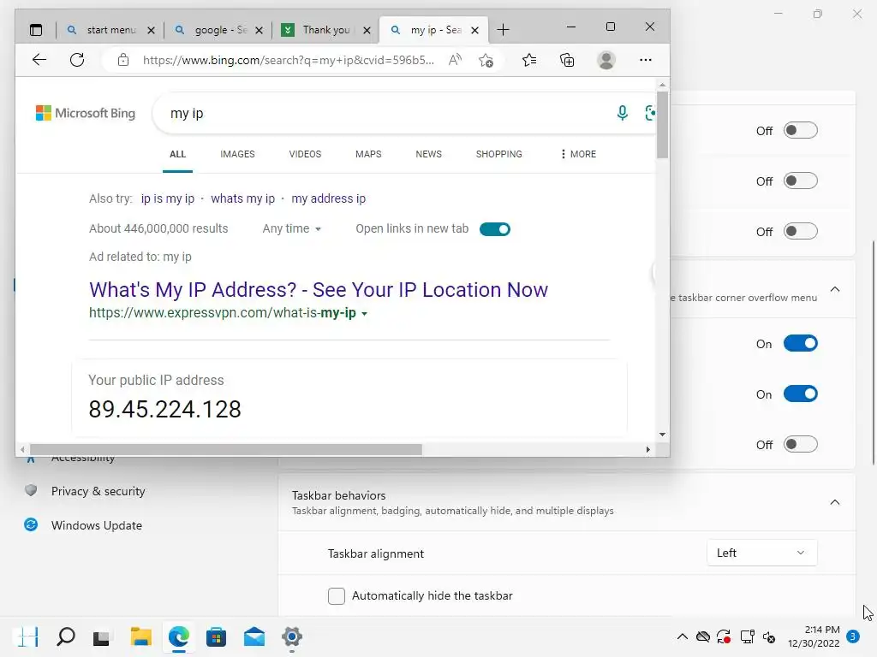Search by voice microphone icon
This screenshot has width=877, height=657.
(x=622, y=113)
